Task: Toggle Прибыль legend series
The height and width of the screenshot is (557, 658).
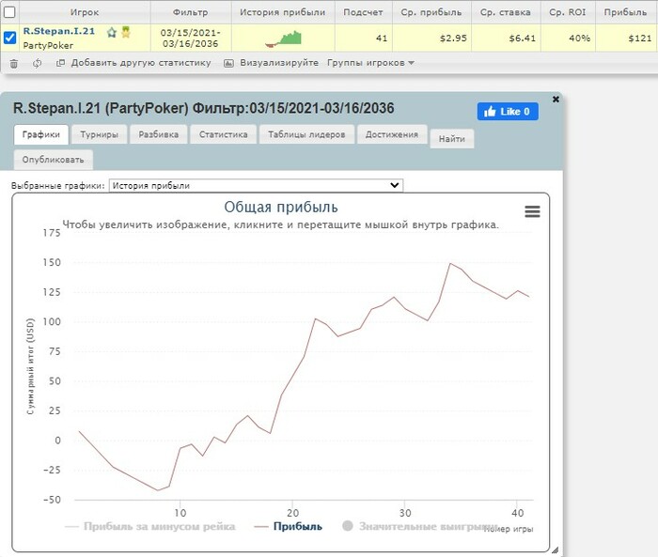Action: tap(289, 526)
